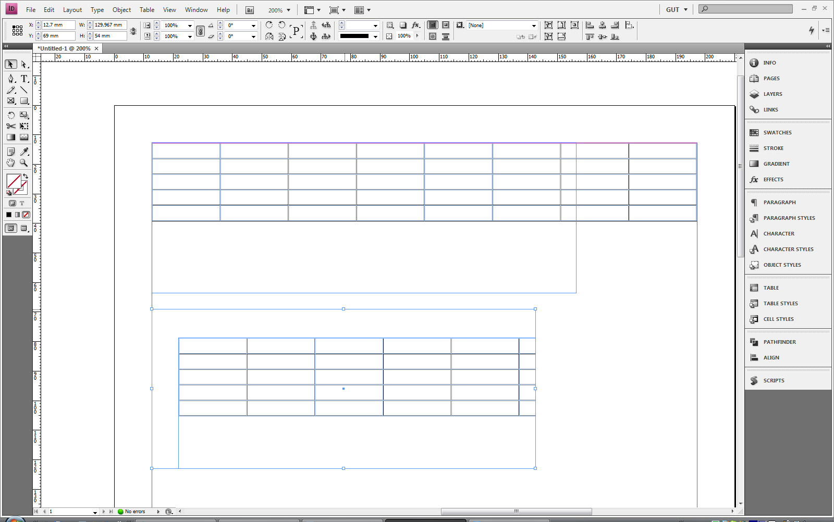Open the Paragraph Styles panel

pyautogui.click(x=788, y=218)
